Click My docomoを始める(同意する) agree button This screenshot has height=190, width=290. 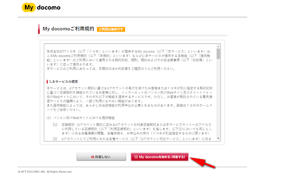click(x=159, y=157)
